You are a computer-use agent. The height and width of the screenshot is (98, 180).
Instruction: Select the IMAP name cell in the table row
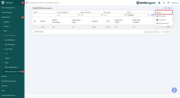point(43,27)
